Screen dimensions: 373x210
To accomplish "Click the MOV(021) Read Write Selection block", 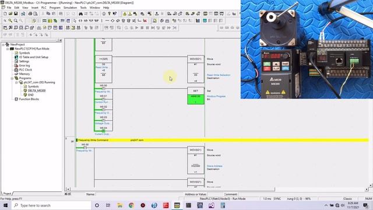I will [x=196, y=69].
